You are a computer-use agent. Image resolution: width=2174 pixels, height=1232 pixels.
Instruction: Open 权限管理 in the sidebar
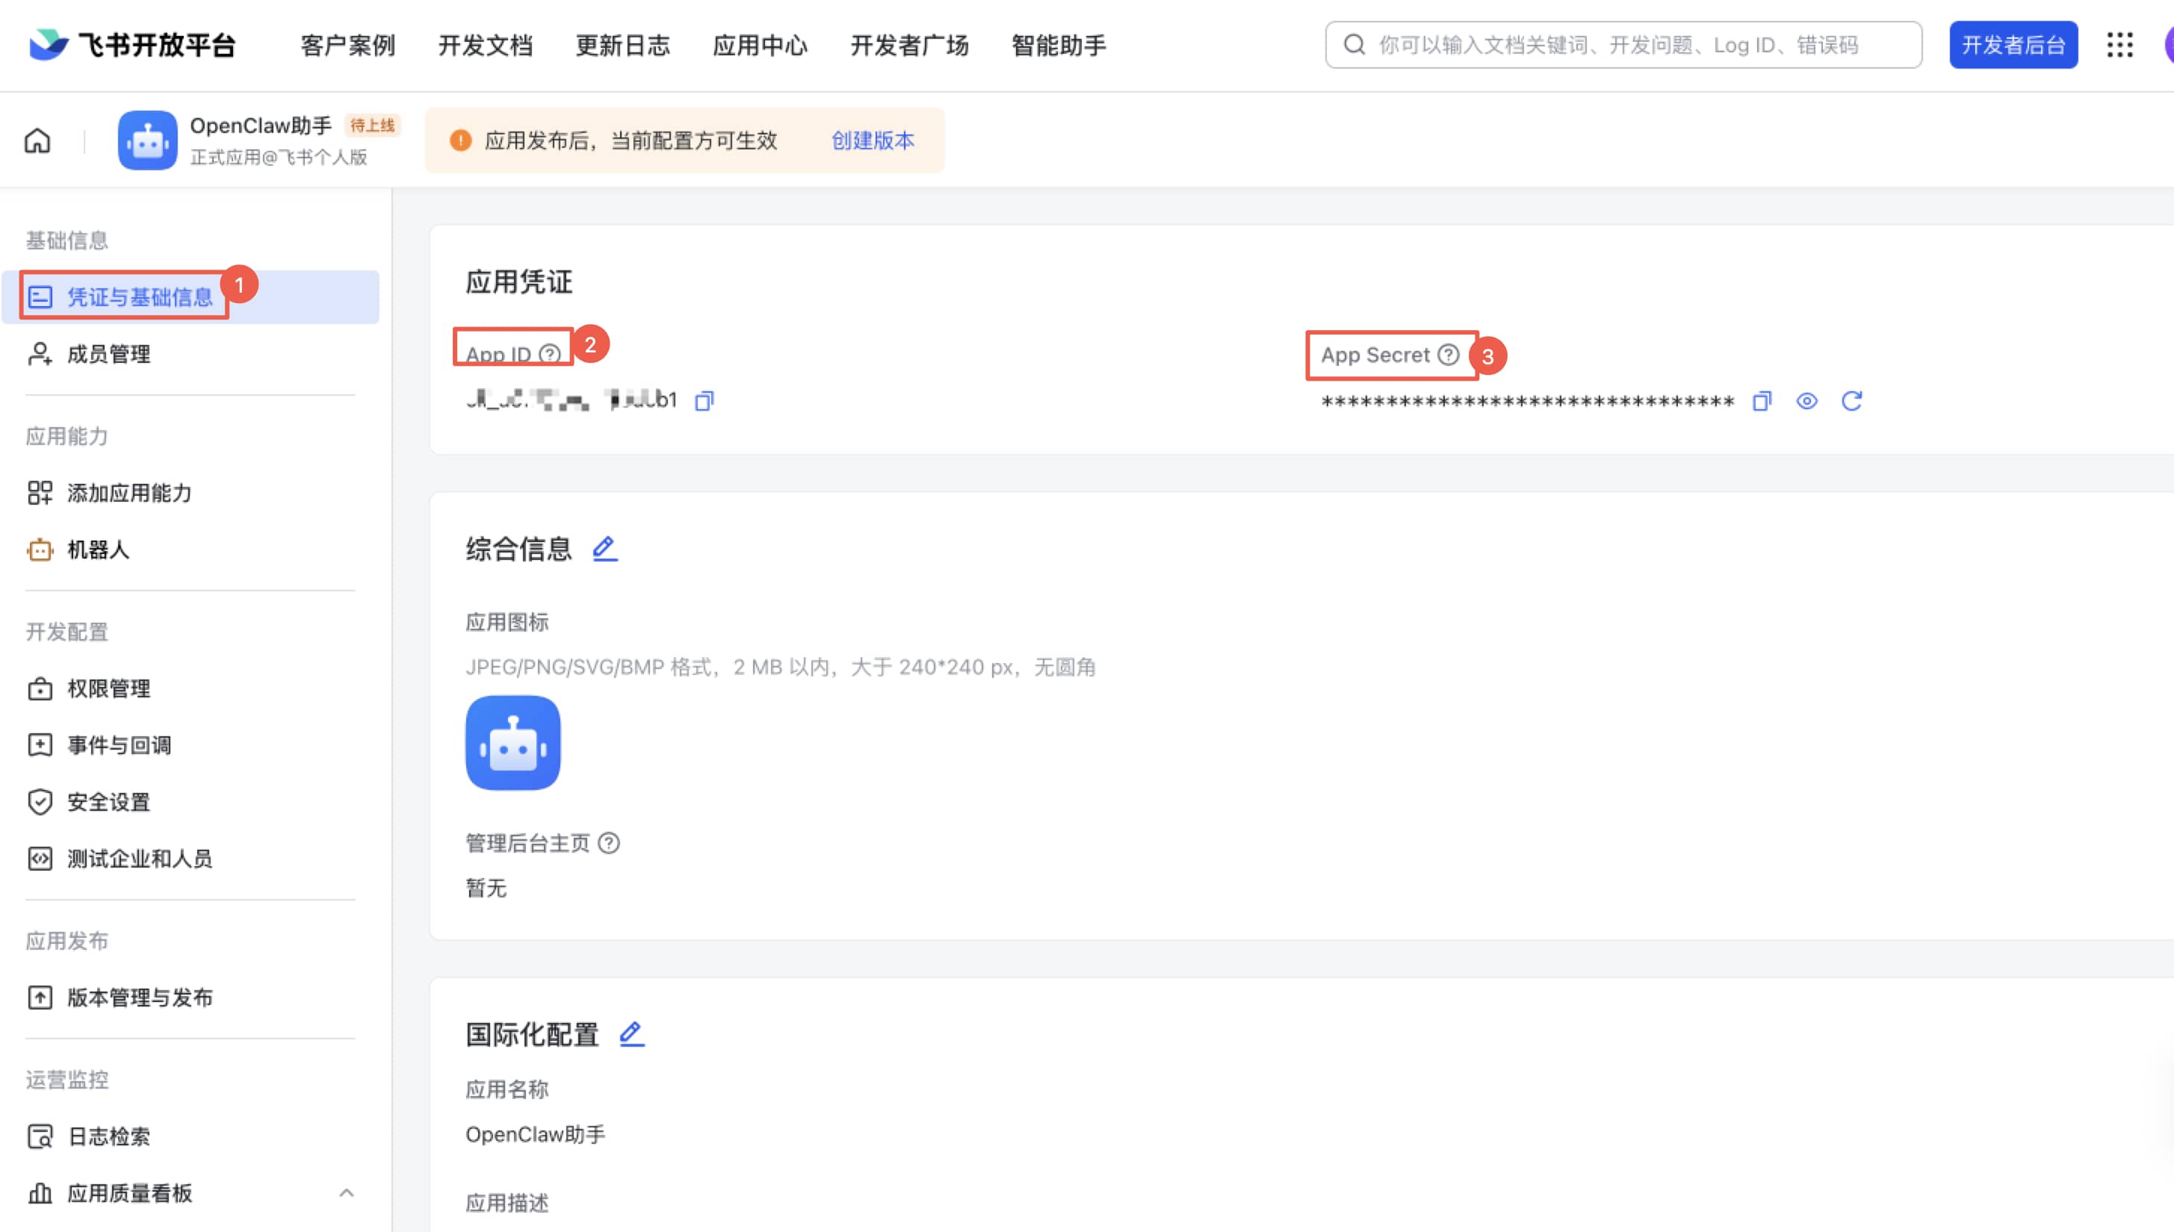[x=108, y=688]
